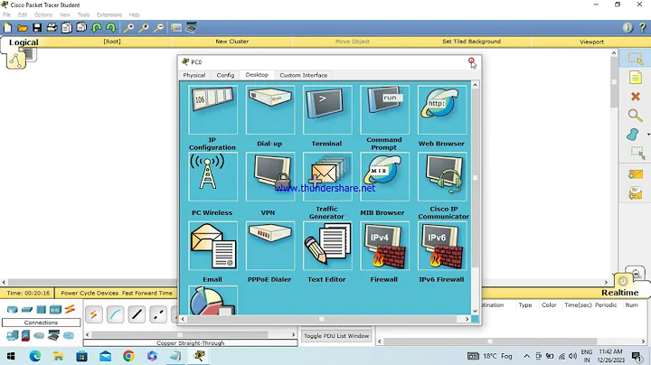The width and height of the screenshot is (651, 365).
Task: Click the Undo toolbar icon
Action: tap(97, 28)
